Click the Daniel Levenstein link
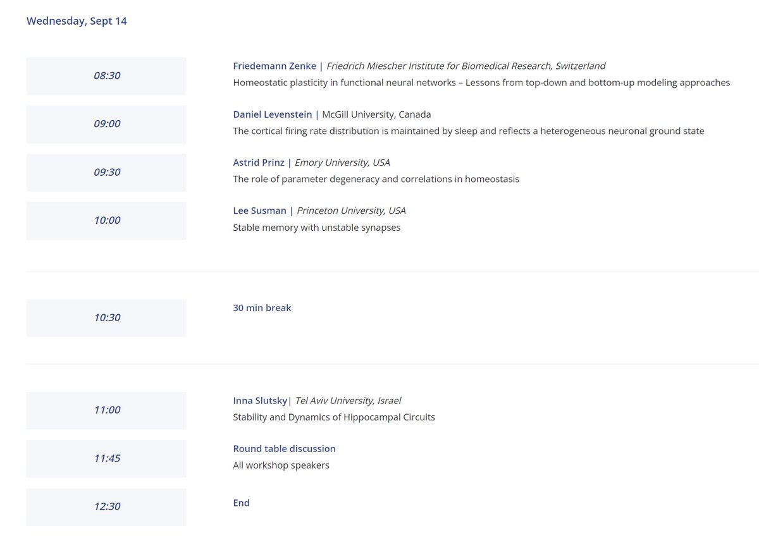Viewport: 759px width, 545px height. tap(272, 114)
